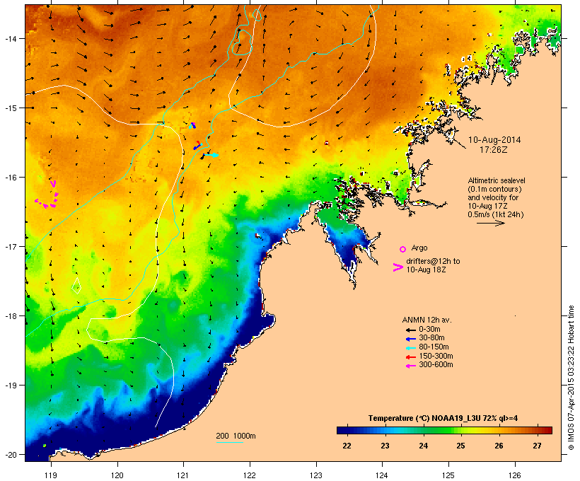Click the '0.5m/s (1kt 24h)' label
This screenshot has height=481, width=580.
[x=496, y=214]
